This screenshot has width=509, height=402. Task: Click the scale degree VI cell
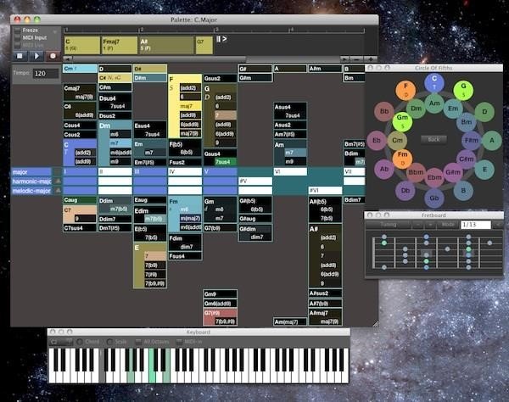point(290,171)
